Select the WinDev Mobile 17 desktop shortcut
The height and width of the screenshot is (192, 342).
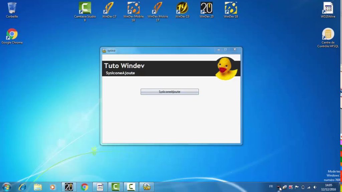point(158,12)
